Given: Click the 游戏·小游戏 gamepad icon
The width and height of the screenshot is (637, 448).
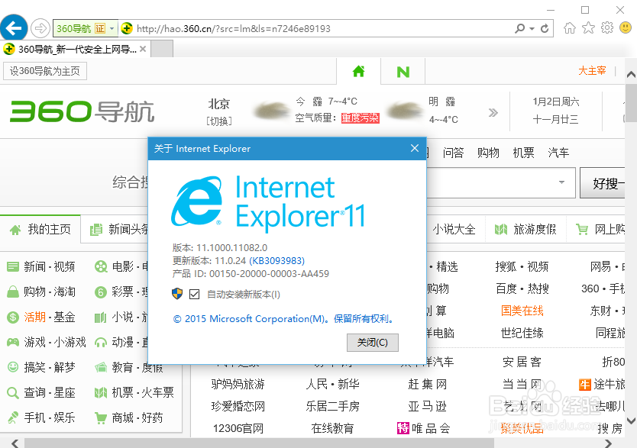Looking at the screenshot, I should 12,342.
